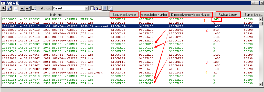264x92 pixels.
Task: Click the list with blue down-arrow icon
Action: pos(93,8)
